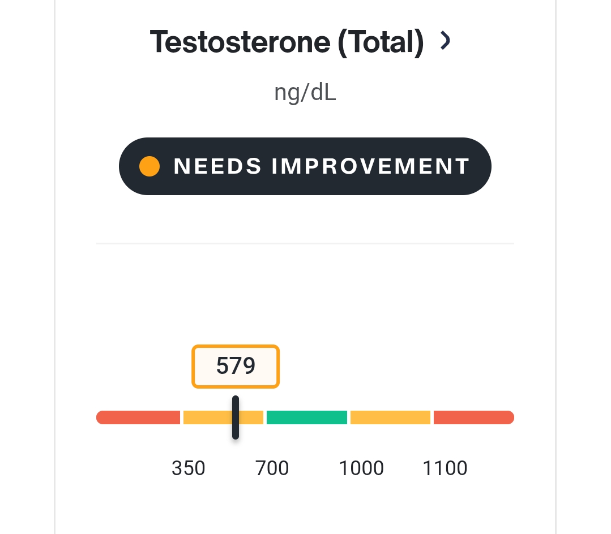Click the 350 scale label
This screenshot has height=534, width=611.
pos(189,468)
